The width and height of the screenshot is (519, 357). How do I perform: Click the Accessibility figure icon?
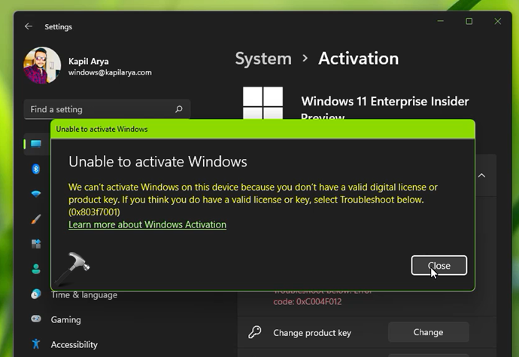[x=35, y=344]
